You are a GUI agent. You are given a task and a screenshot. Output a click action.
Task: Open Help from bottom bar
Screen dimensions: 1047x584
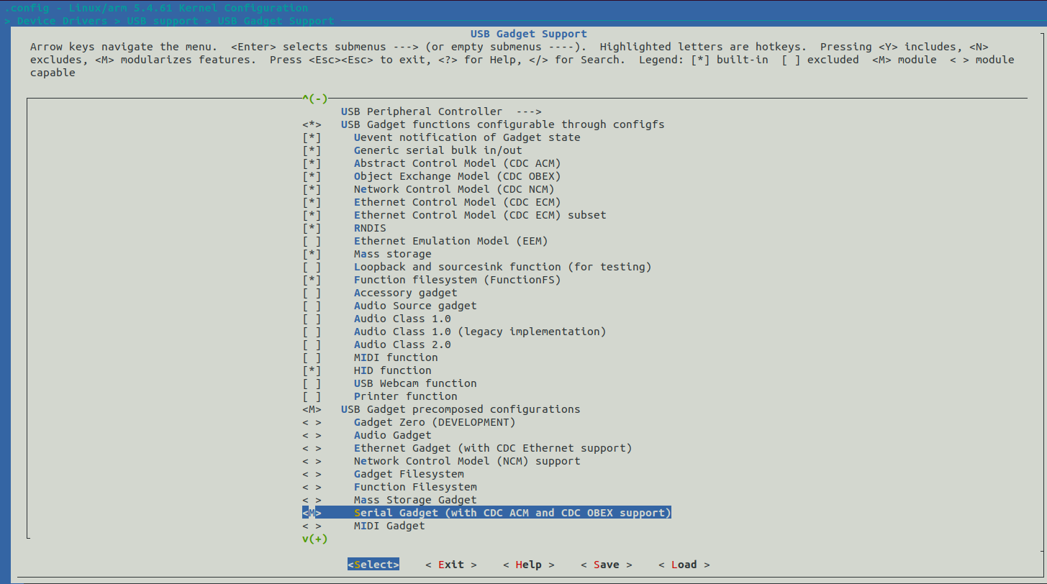click(528, 565)
